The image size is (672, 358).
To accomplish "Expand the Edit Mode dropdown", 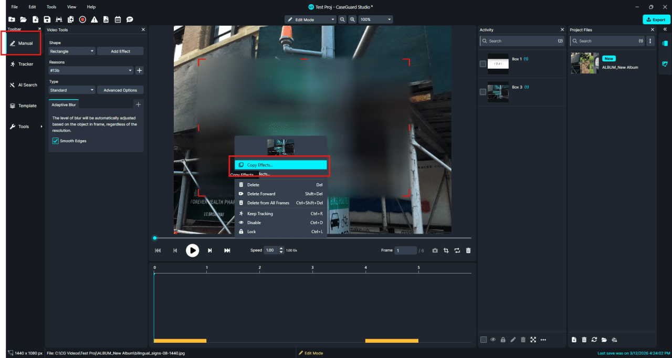I will [x=310, y=19].
